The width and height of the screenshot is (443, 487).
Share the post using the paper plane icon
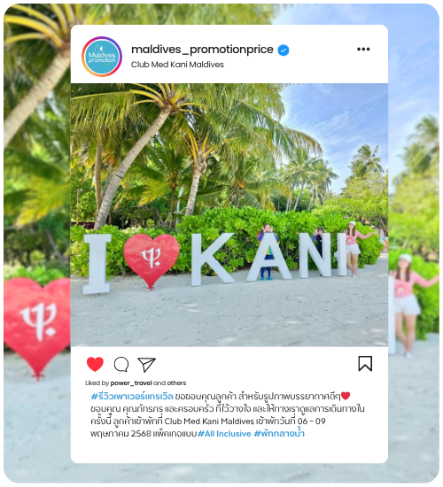pyautogui.click(x=146, y=364)
